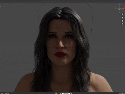Open the timeline View menu
125x94 pixels.
click(2, 93)
